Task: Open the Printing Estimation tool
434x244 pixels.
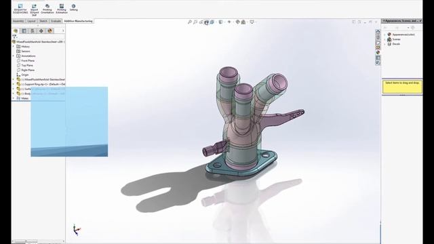Action: click(x=62, y=9)
